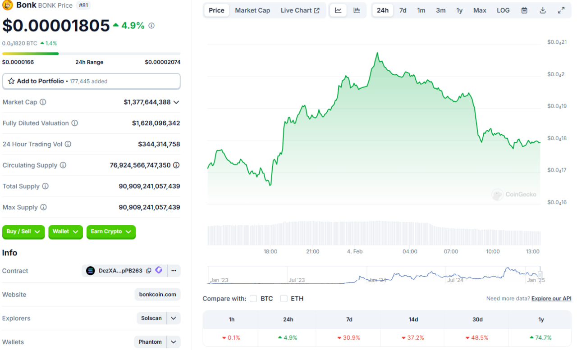Open the date range calendar picker
The image size is (577, 350).
click(524, 10)
